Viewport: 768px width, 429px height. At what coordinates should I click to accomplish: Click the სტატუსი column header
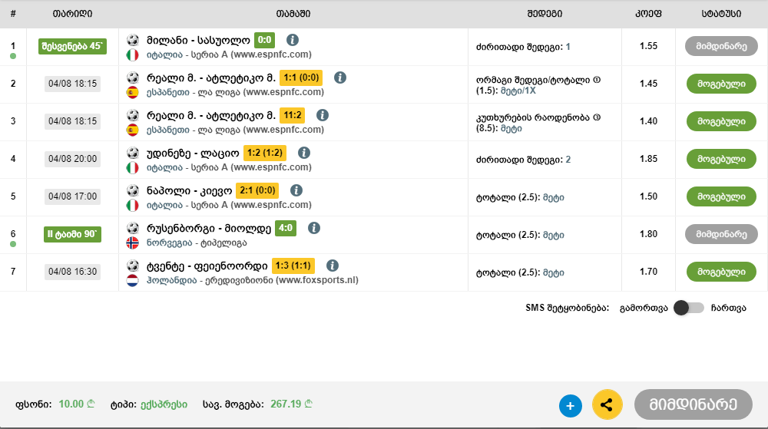(721, 14)
